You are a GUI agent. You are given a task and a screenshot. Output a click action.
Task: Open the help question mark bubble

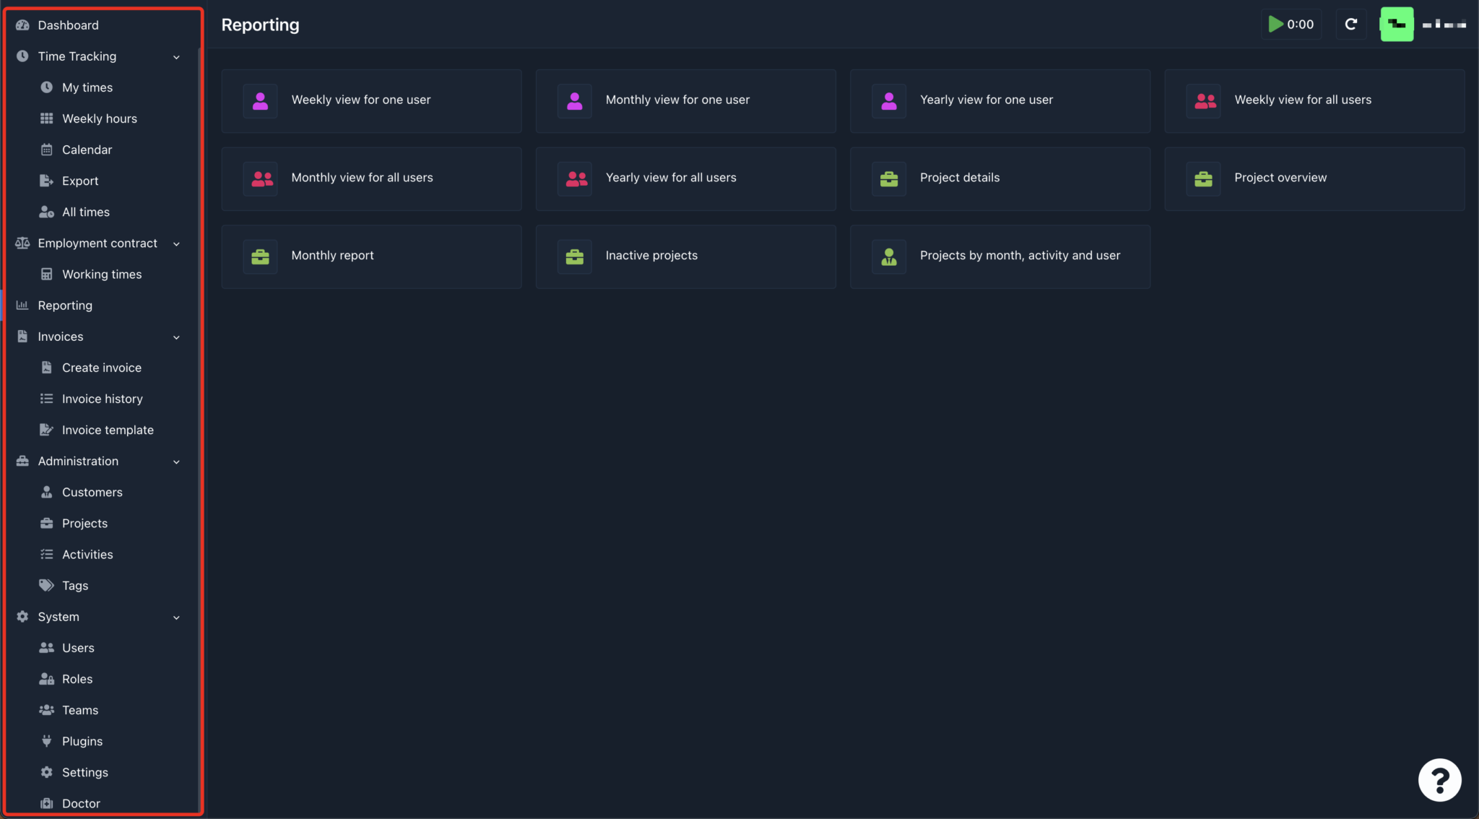click(1439, 780)
